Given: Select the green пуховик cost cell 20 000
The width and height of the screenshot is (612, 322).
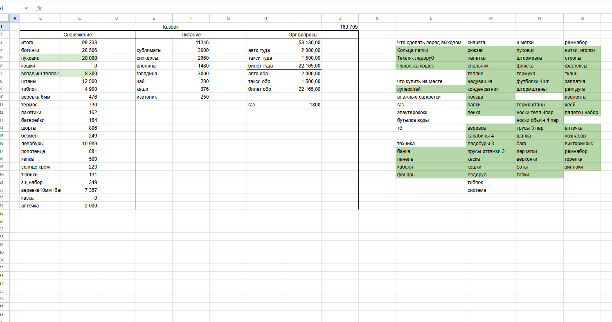Looking at the screenshot, I should (x=79, y=58).
